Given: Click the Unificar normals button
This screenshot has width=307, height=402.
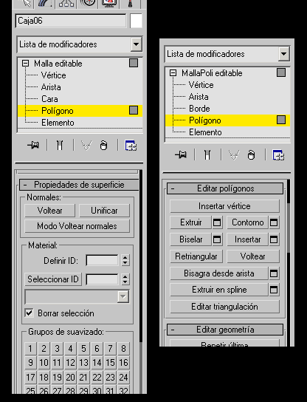Looking at the screenshot, I should [x=105, y=211].
